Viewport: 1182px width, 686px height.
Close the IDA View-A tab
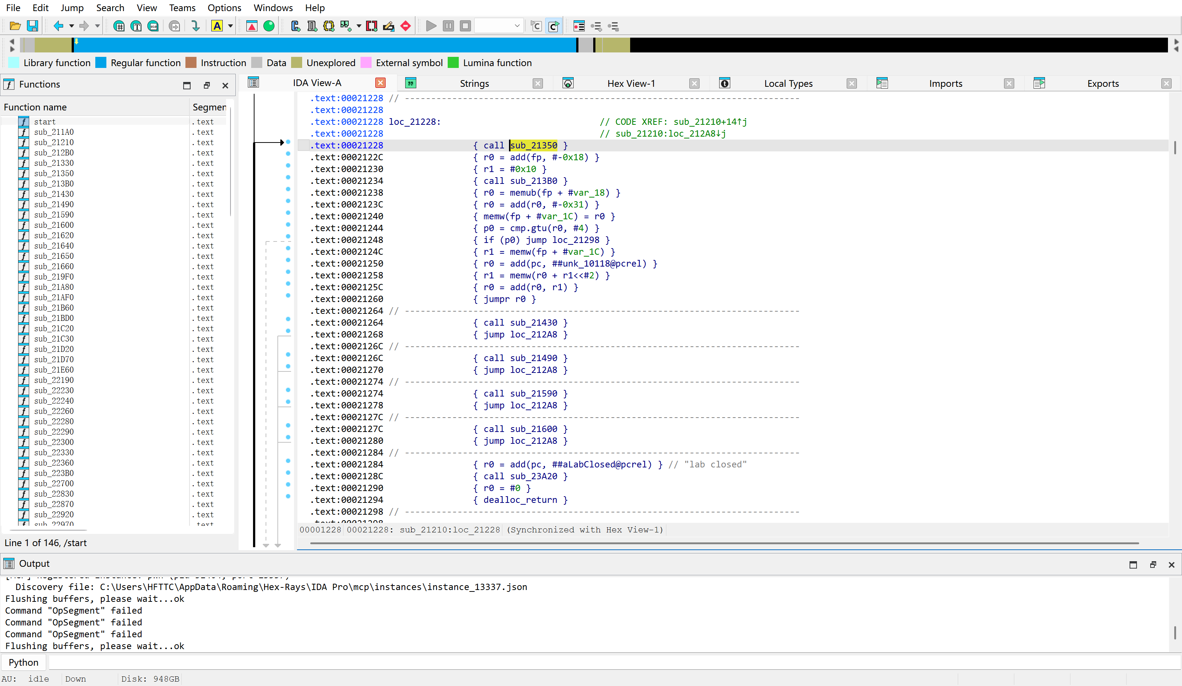[380, 83]
